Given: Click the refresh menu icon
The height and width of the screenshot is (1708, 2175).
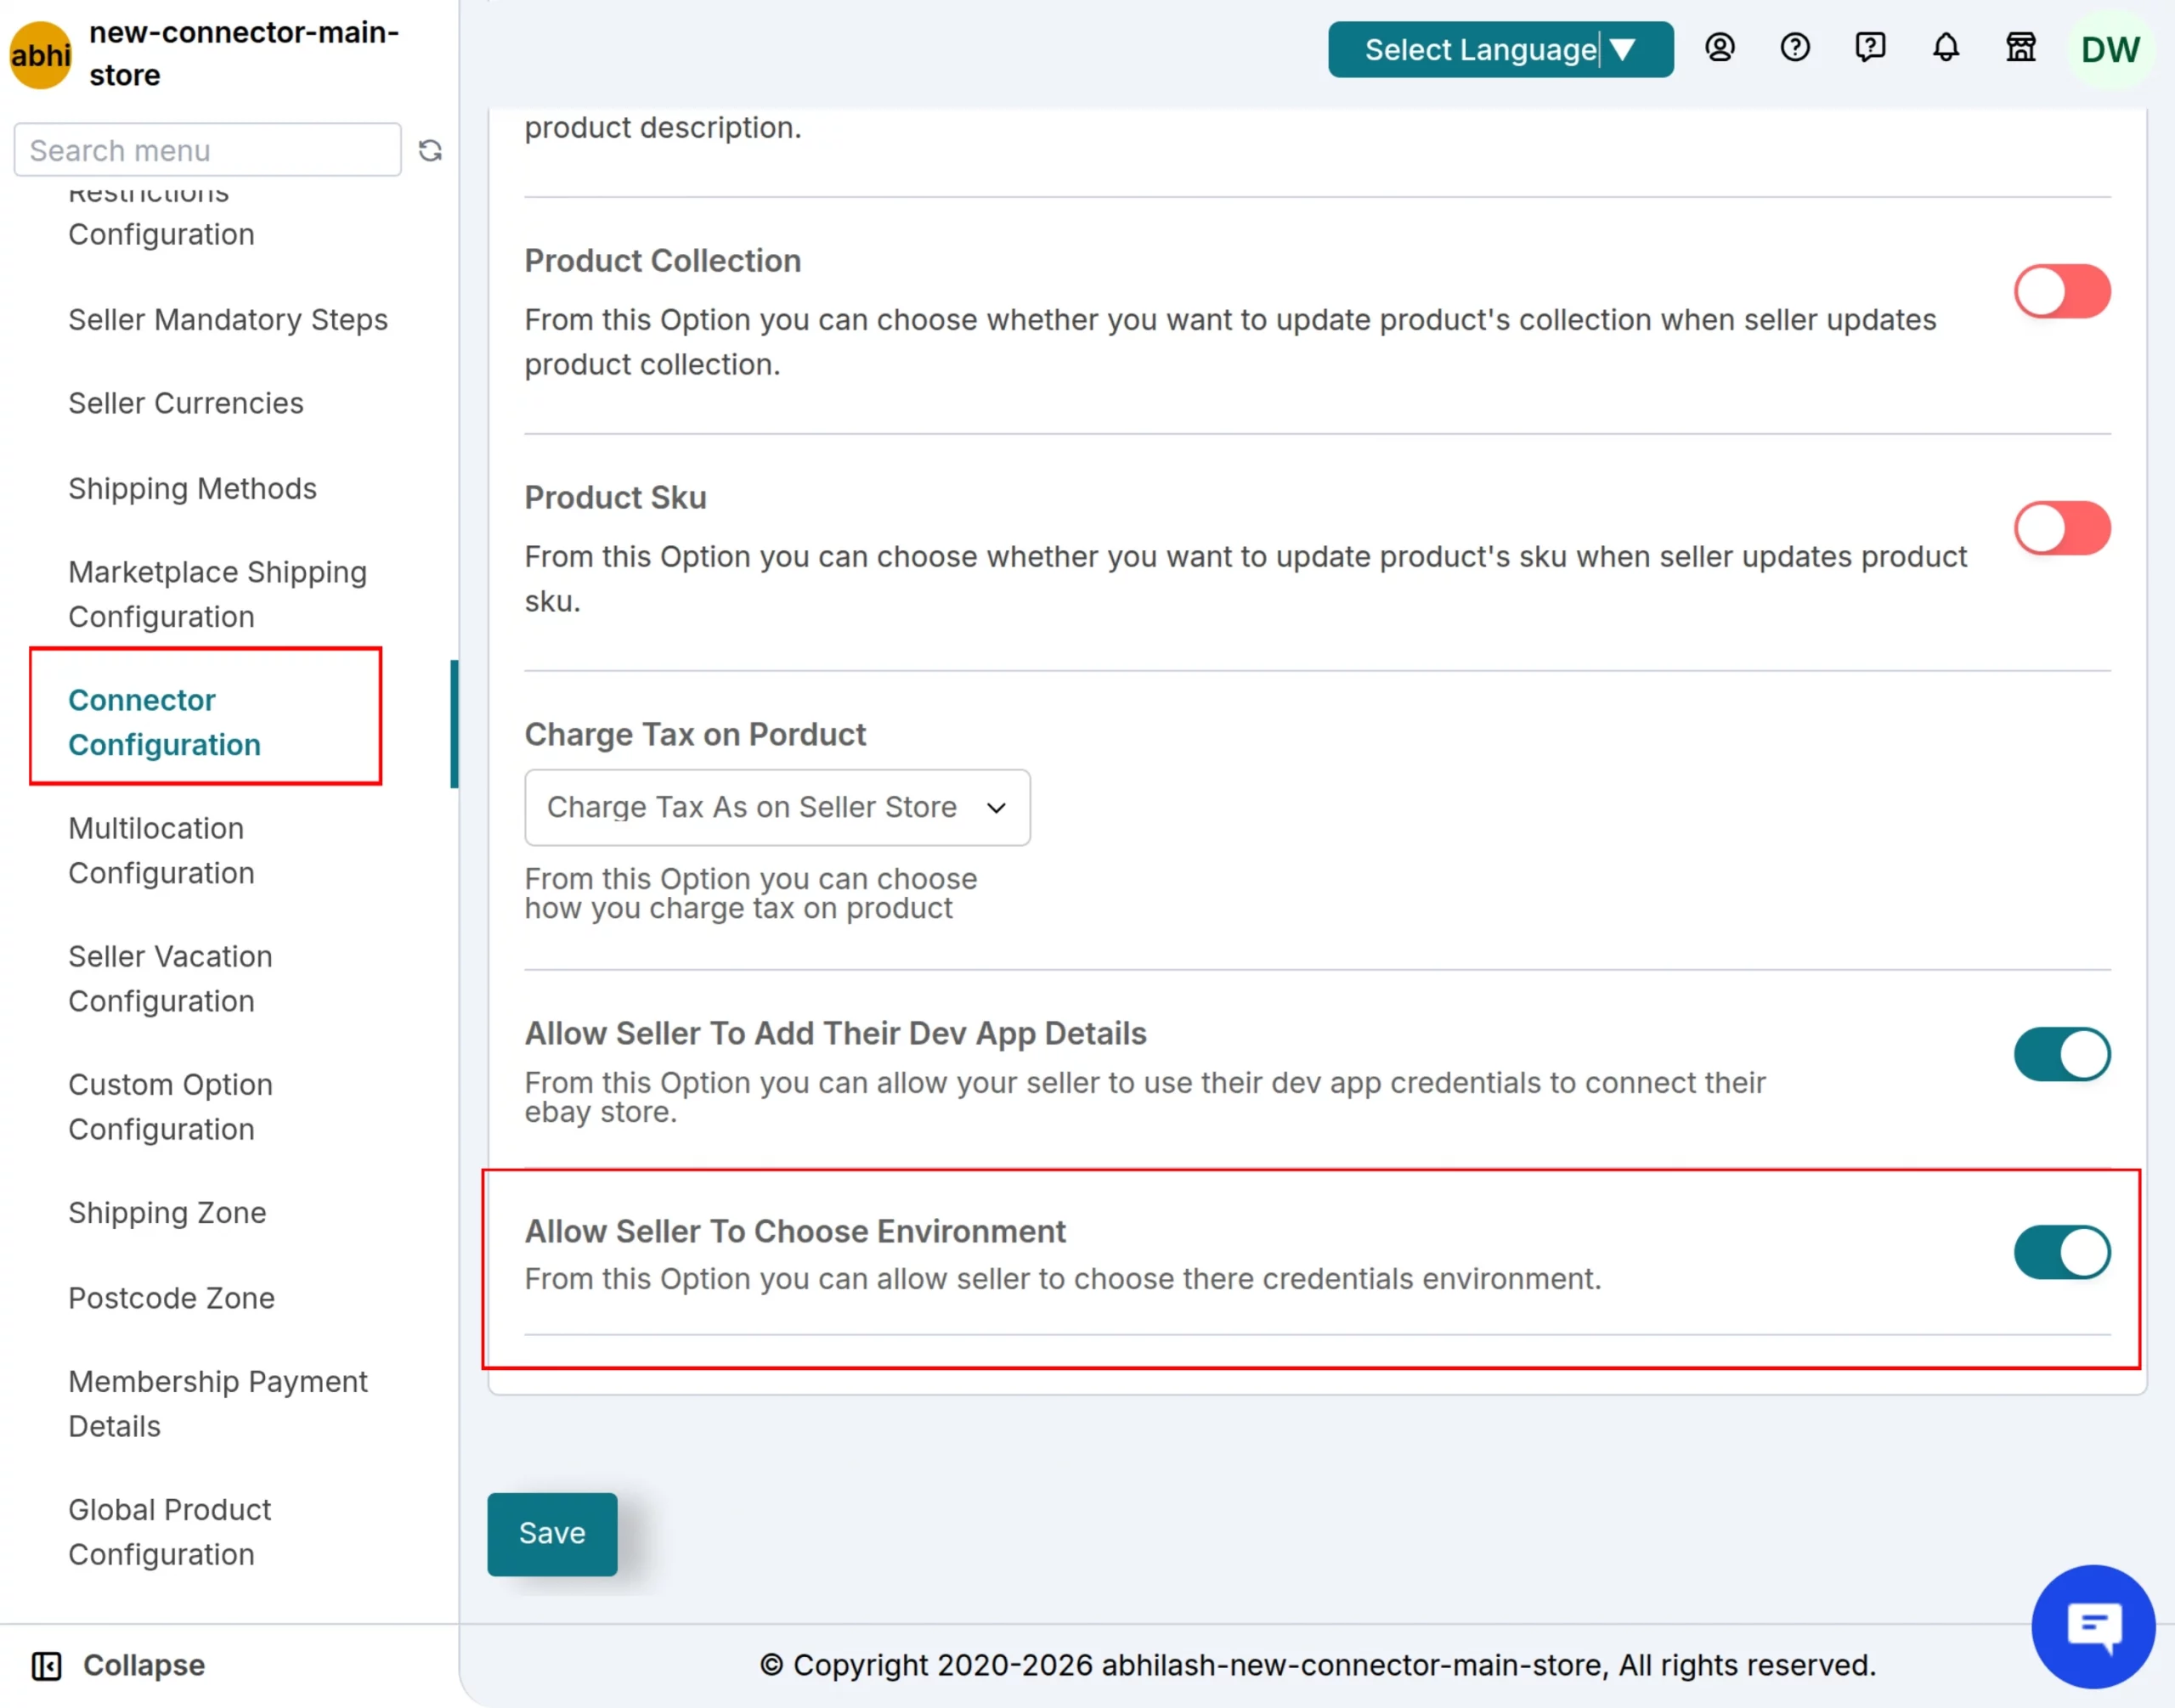Looking at the screenshot, I should point(430,150).
